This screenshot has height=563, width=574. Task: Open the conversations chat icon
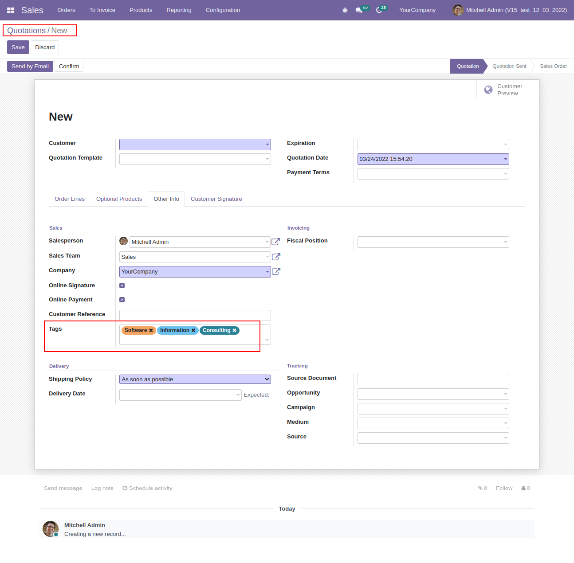pos(359,10)
